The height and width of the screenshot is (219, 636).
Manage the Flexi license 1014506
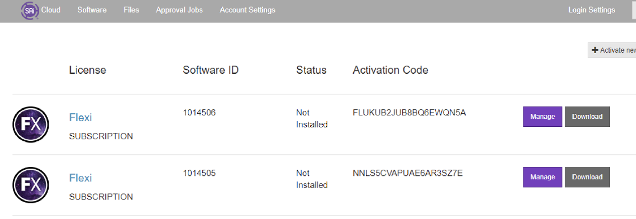[543, 116]
